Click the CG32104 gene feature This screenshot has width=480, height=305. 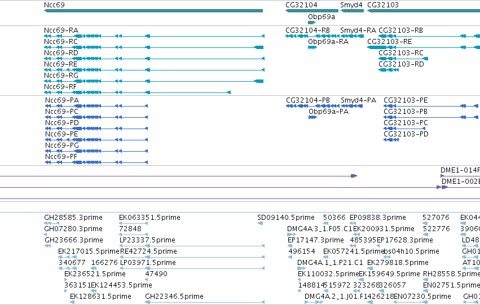click(311, 11)
